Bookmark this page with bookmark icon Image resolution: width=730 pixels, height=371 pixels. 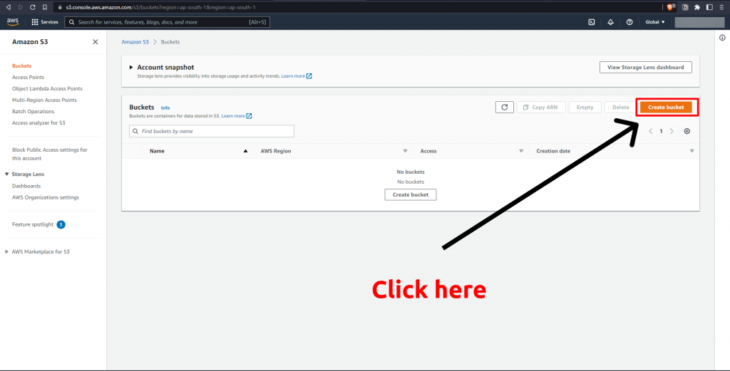pyautogui.click(x=45, y=7)
